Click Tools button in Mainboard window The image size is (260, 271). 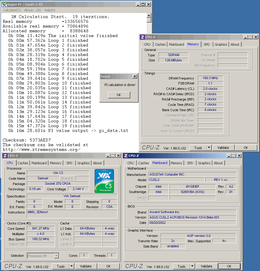[x=181, y=266]
